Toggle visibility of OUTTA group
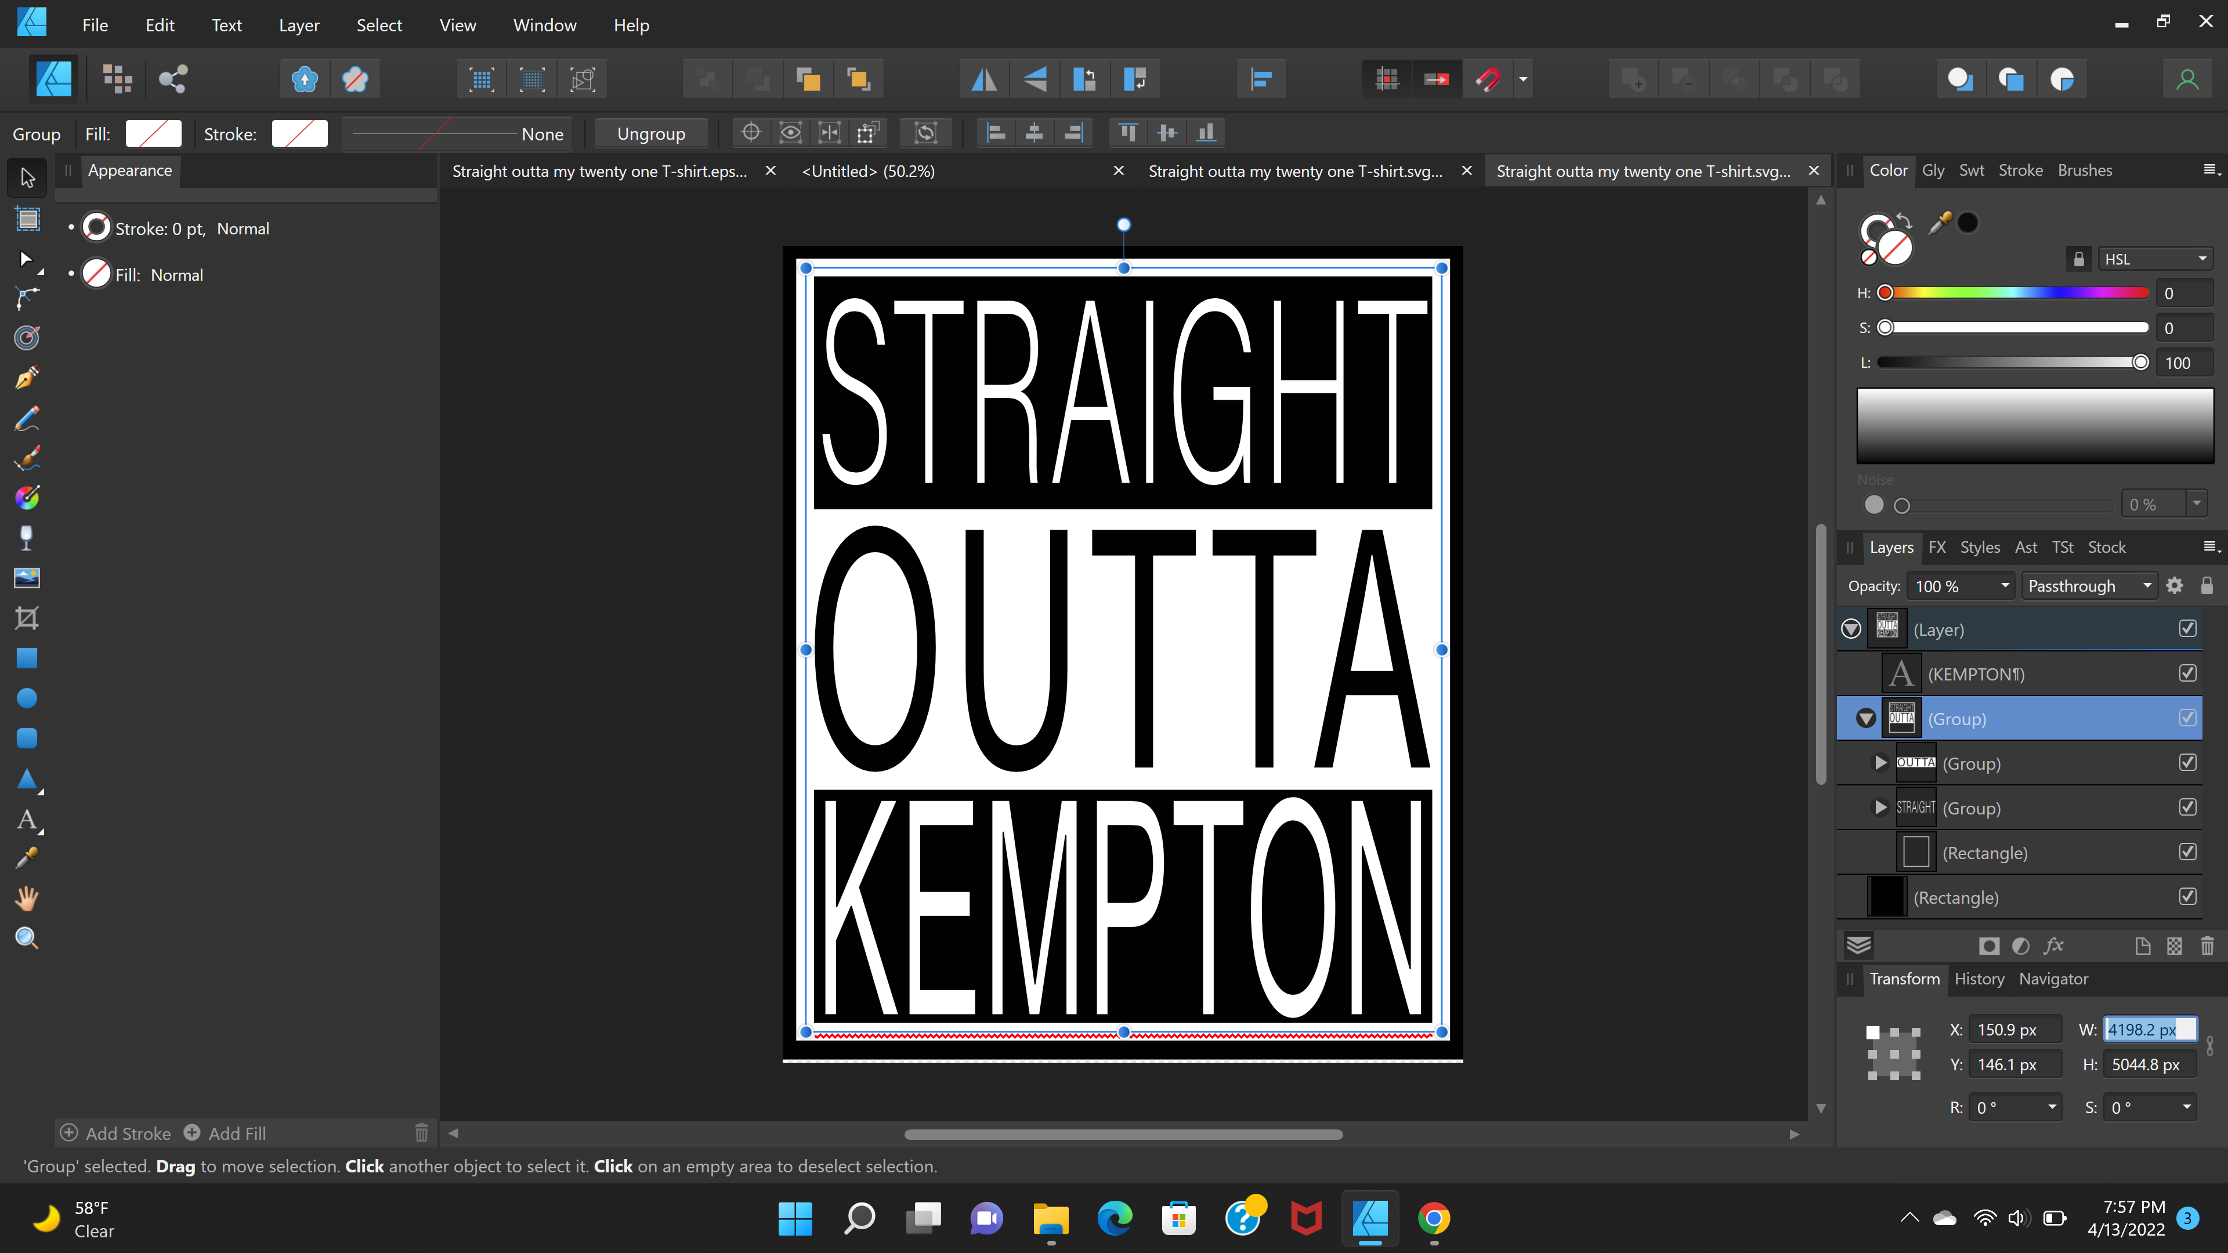The image size is (2228, 1253). [2188, 763]
